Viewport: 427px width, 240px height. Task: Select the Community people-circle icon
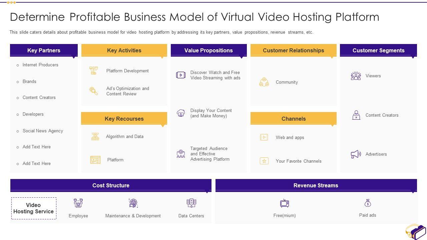(x=264, y=82)
